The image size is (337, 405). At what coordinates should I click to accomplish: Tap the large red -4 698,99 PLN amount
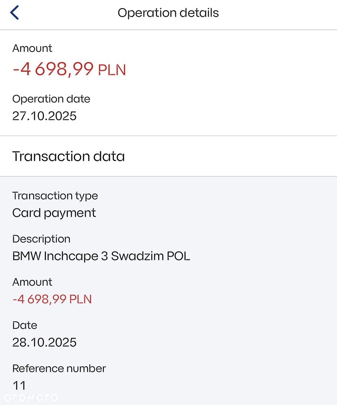(x=69, y=69)
